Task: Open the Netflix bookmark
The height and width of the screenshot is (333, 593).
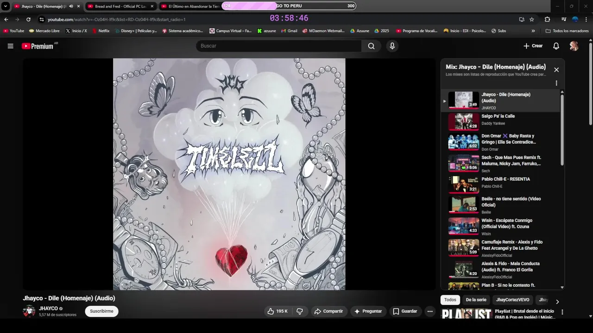Action: tap(101, 31)
